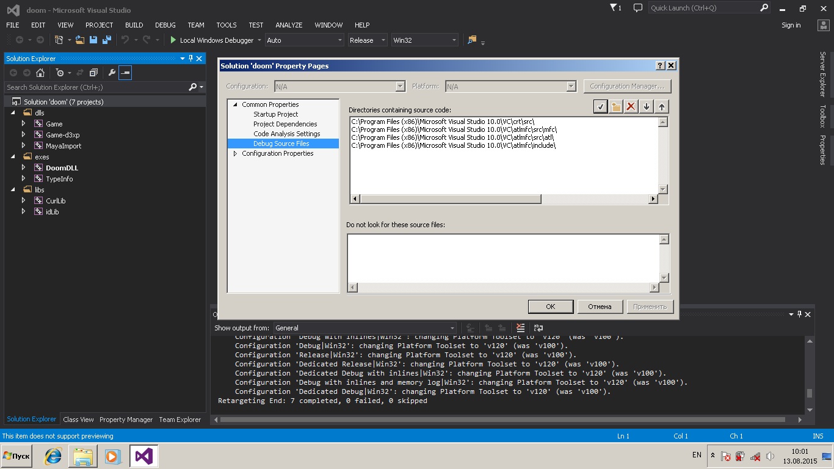Open Properties wrench icon in Solution Explorer
Screen dimensions: 834x469
pyautogui.click(x=111, y=73)
